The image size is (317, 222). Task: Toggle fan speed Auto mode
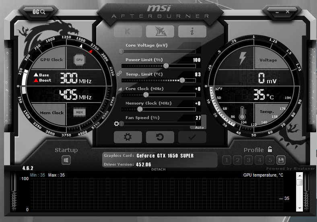[200, 127]
